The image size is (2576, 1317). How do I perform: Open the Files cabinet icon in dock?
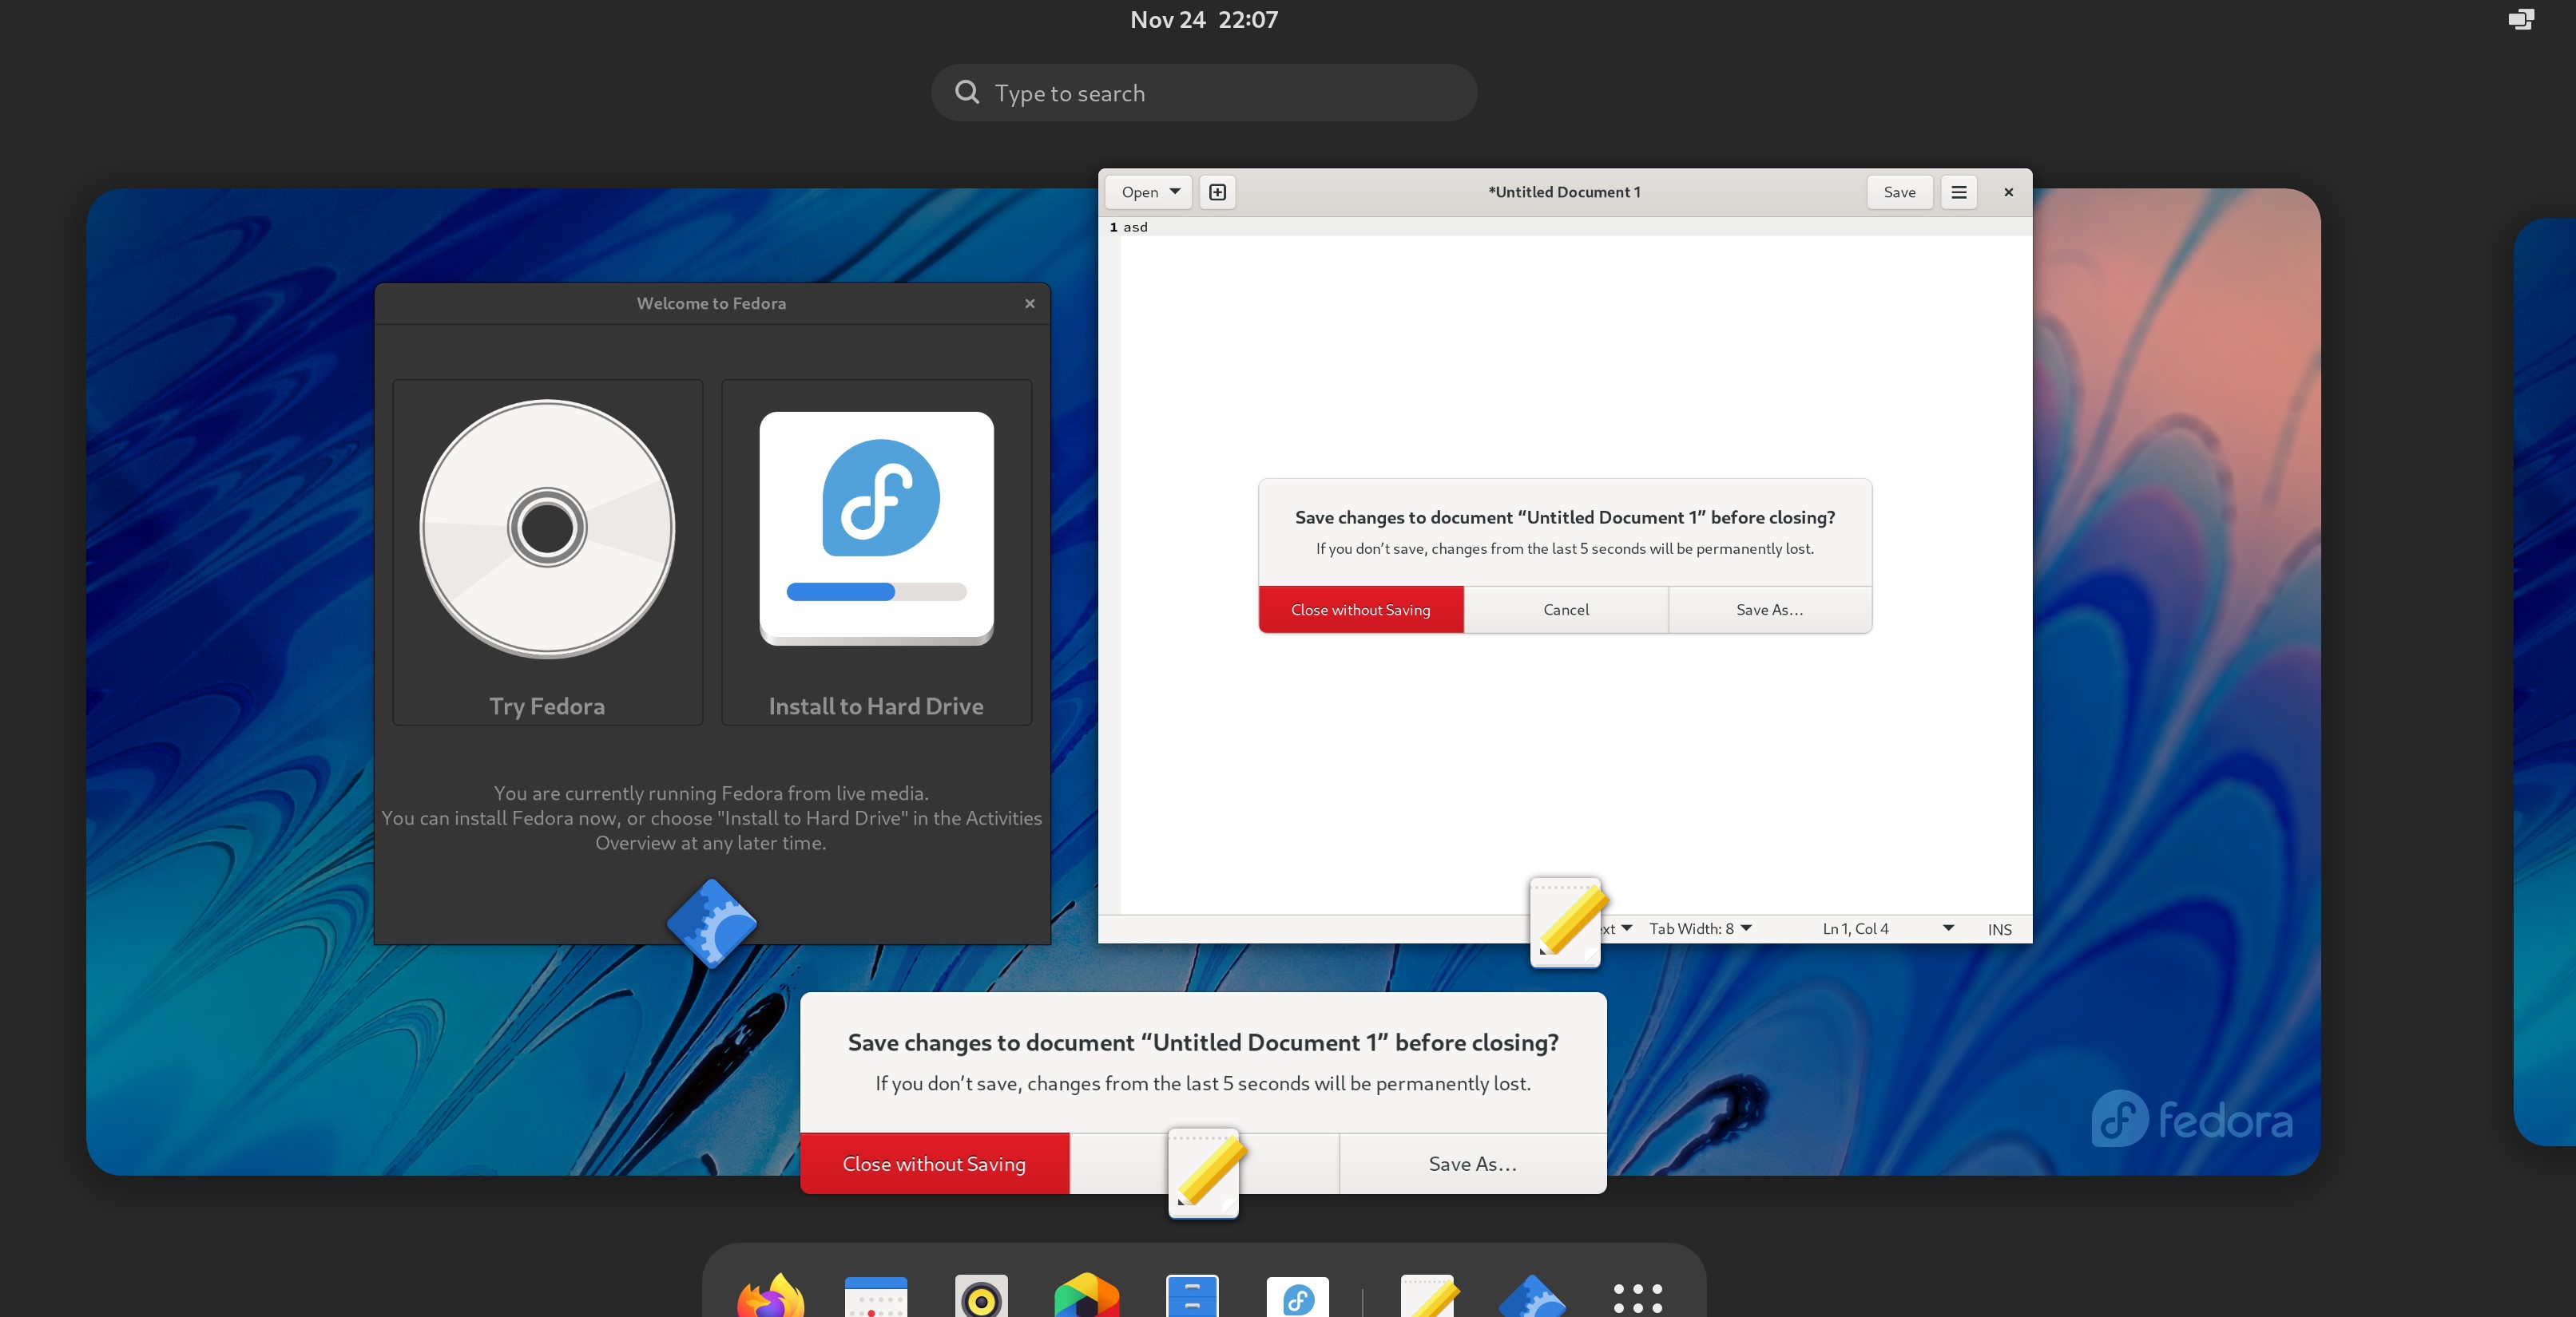[x=1191, y=1298]
